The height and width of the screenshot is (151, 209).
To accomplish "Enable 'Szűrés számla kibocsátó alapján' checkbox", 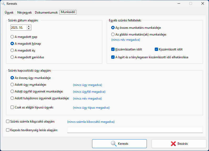I will (8, 121).
